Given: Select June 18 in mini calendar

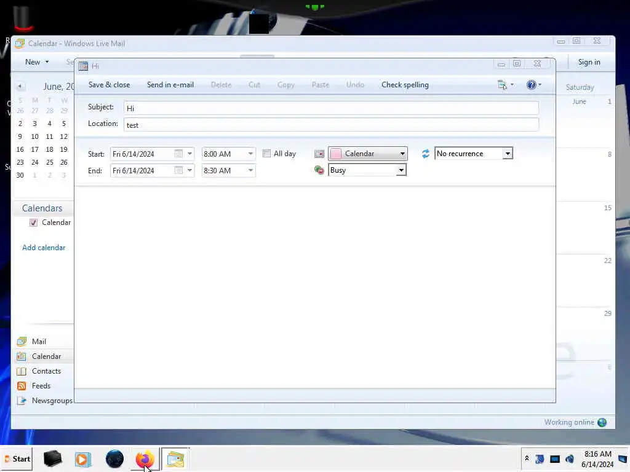Looking at the screenshot, I should pos(49,149).
